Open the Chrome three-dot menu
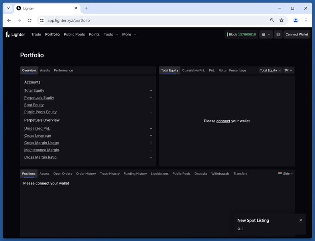The height and width of the screenshot is (241, 315). click(306, 20)
